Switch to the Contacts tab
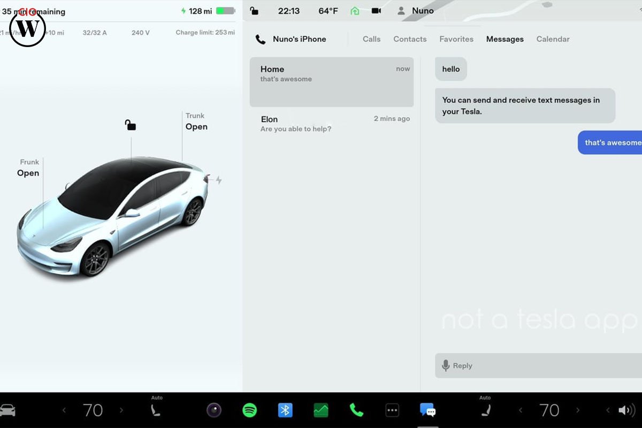This screenshot has height=428, width=642. pyautogui.click(x=410, y=39)
